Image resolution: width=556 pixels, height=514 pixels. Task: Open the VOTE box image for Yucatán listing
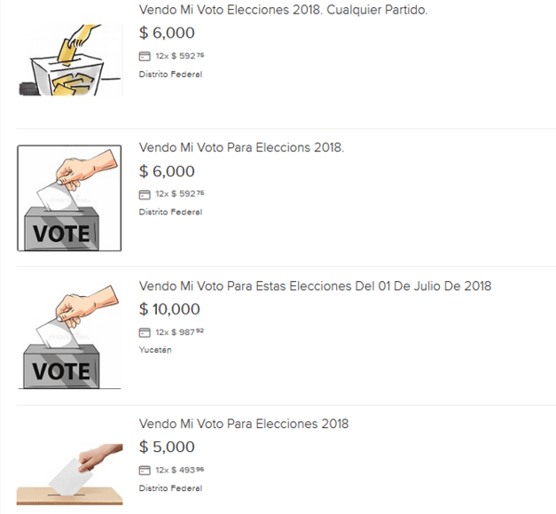(x=69, y=335)
